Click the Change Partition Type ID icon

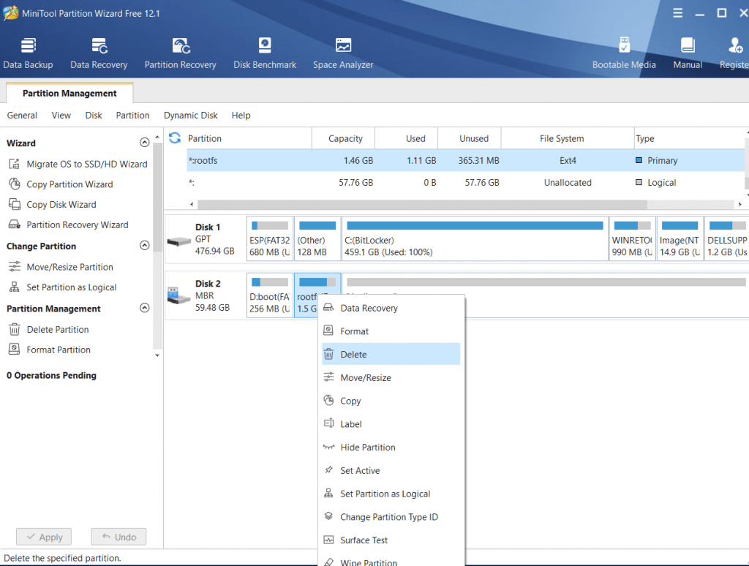click(328, 516)
